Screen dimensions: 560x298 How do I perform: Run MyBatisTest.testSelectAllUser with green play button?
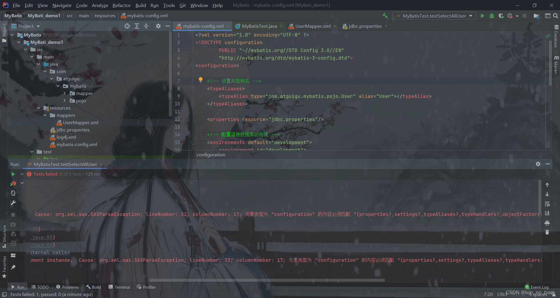482,16
